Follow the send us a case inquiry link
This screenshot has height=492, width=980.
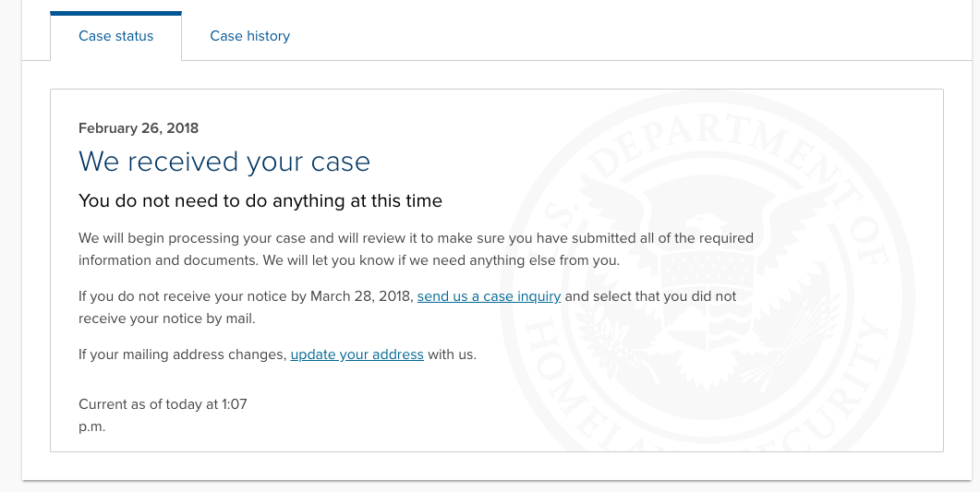[x=489, y=296]
